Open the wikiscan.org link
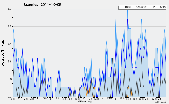The image size is (169, 104). pyautogui.click(x=84, y=101)
